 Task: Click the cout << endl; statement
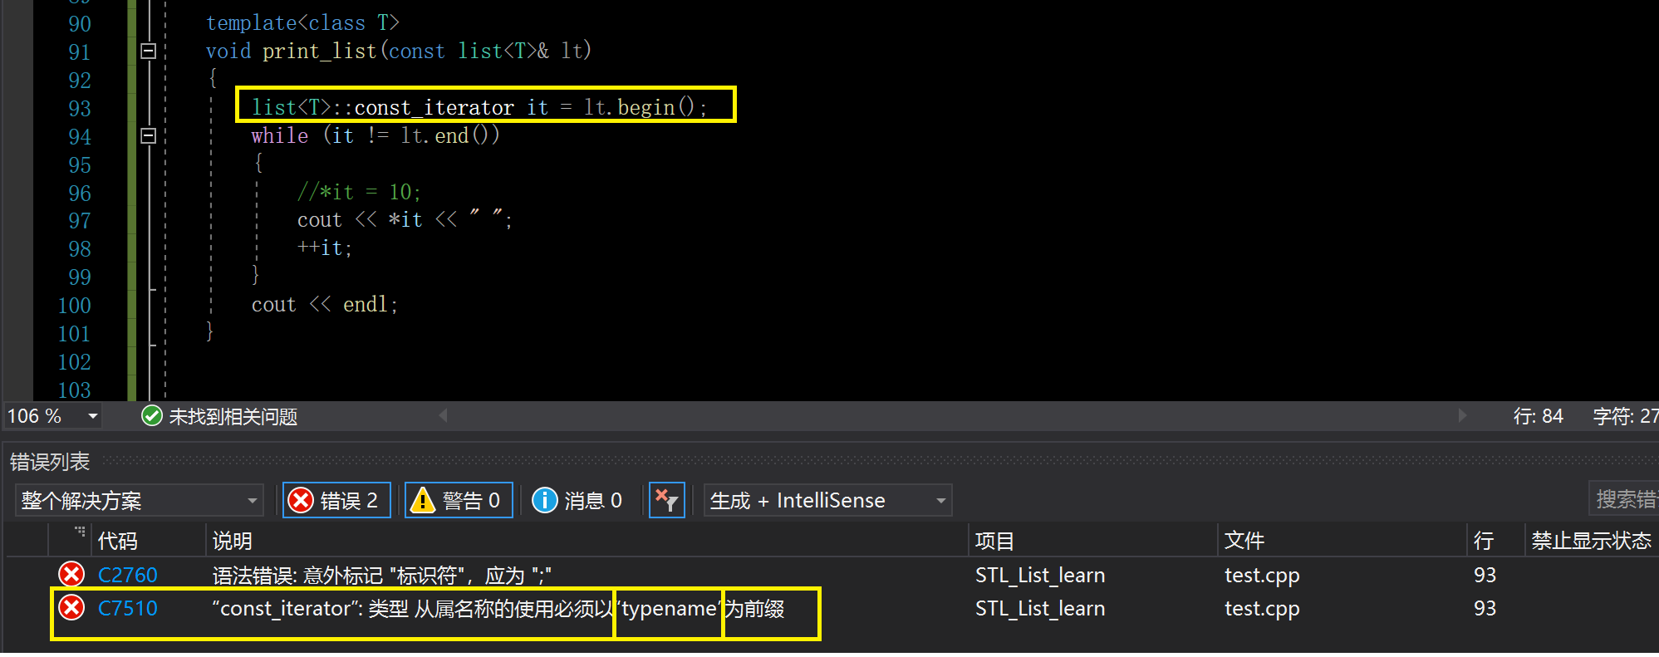(325, 305)
